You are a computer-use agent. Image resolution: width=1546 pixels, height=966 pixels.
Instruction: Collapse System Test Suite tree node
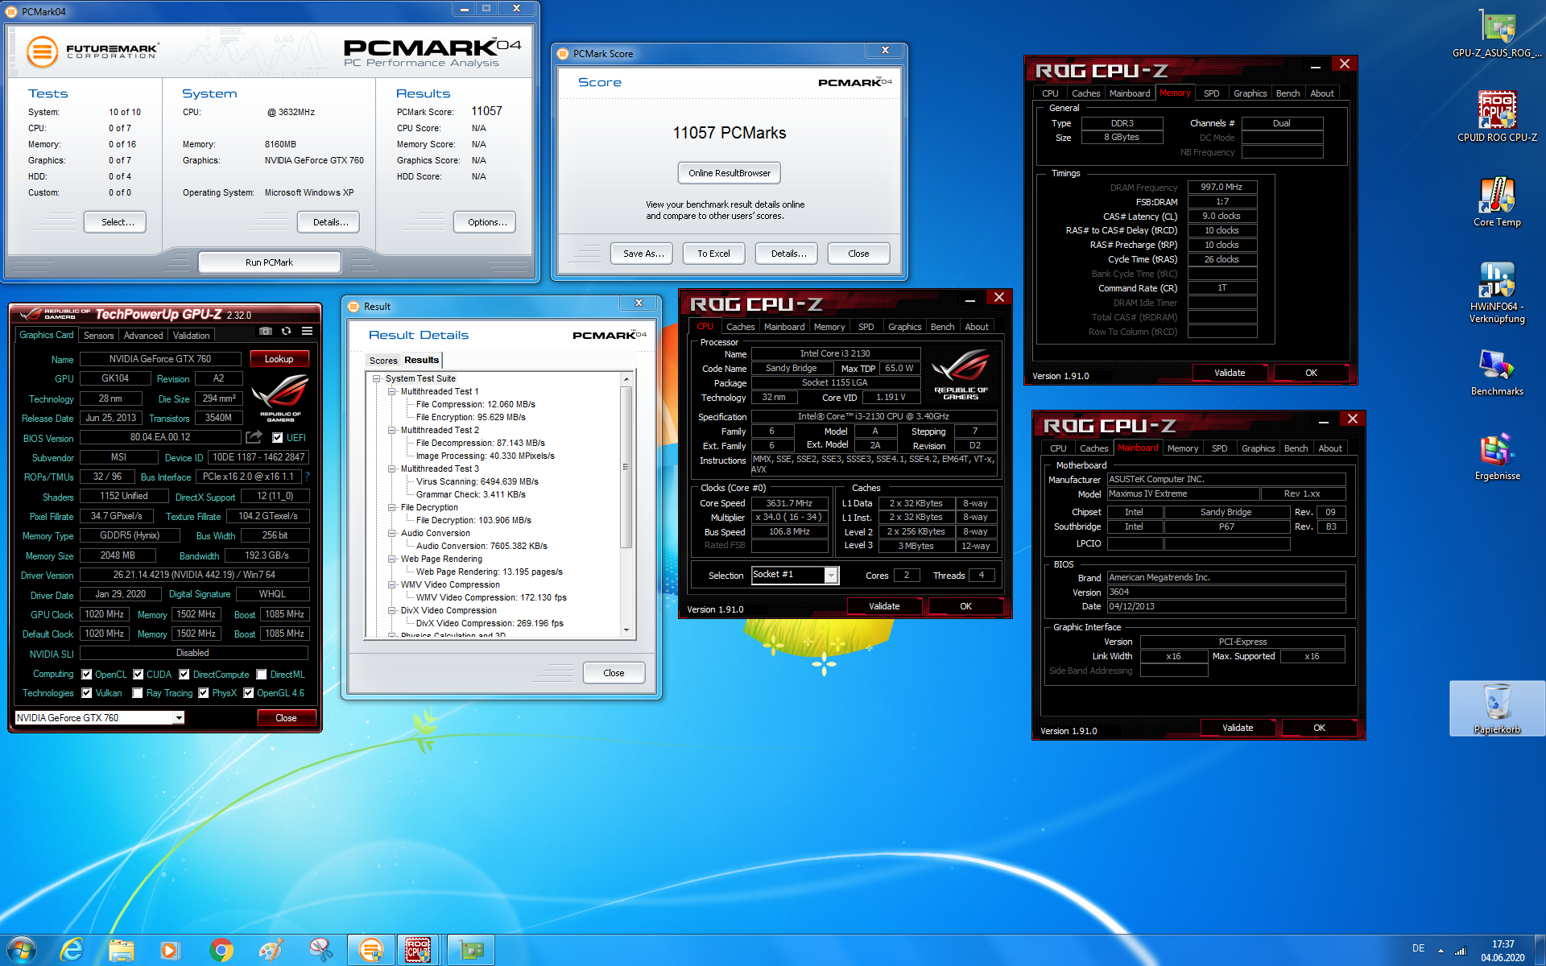point(377,378)
